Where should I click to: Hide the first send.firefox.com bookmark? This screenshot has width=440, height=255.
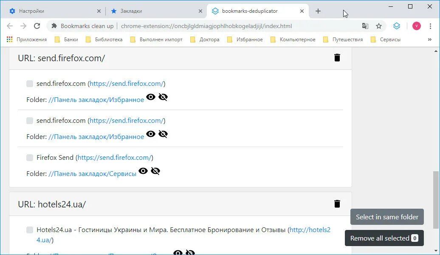click(x=163, y=97)
